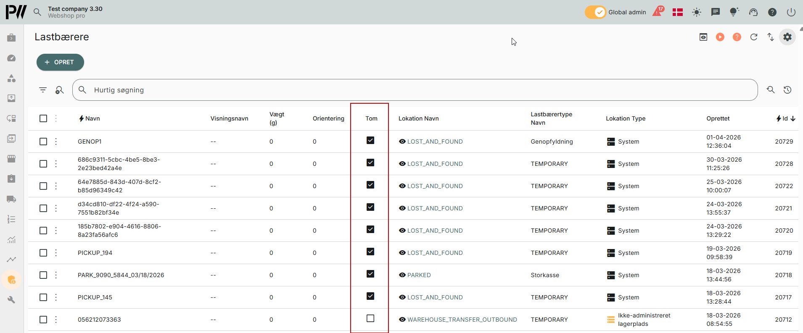
Task: Open the filter list icon
Action: pos(43,90)
